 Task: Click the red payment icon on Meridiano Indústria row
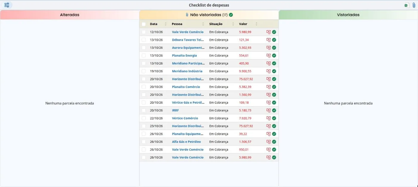(268, 71)
